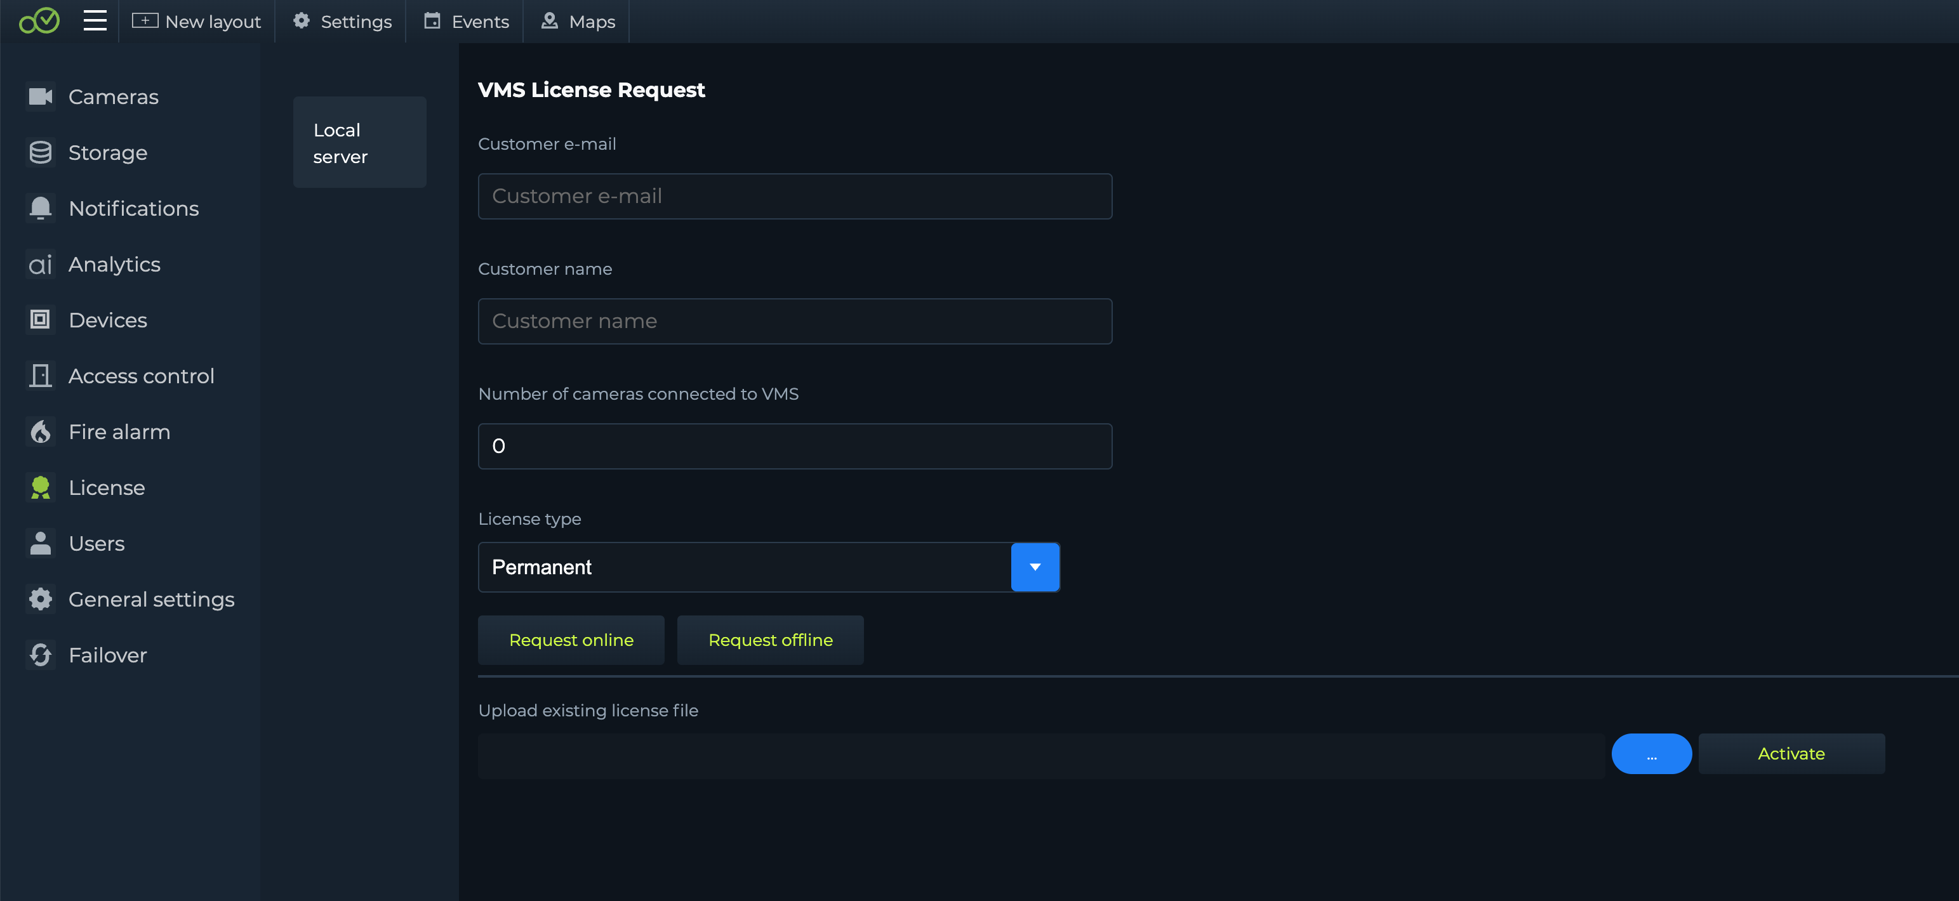Focus the Customer e-mail input field
The image size is (1959, 901).
point(795,196)
